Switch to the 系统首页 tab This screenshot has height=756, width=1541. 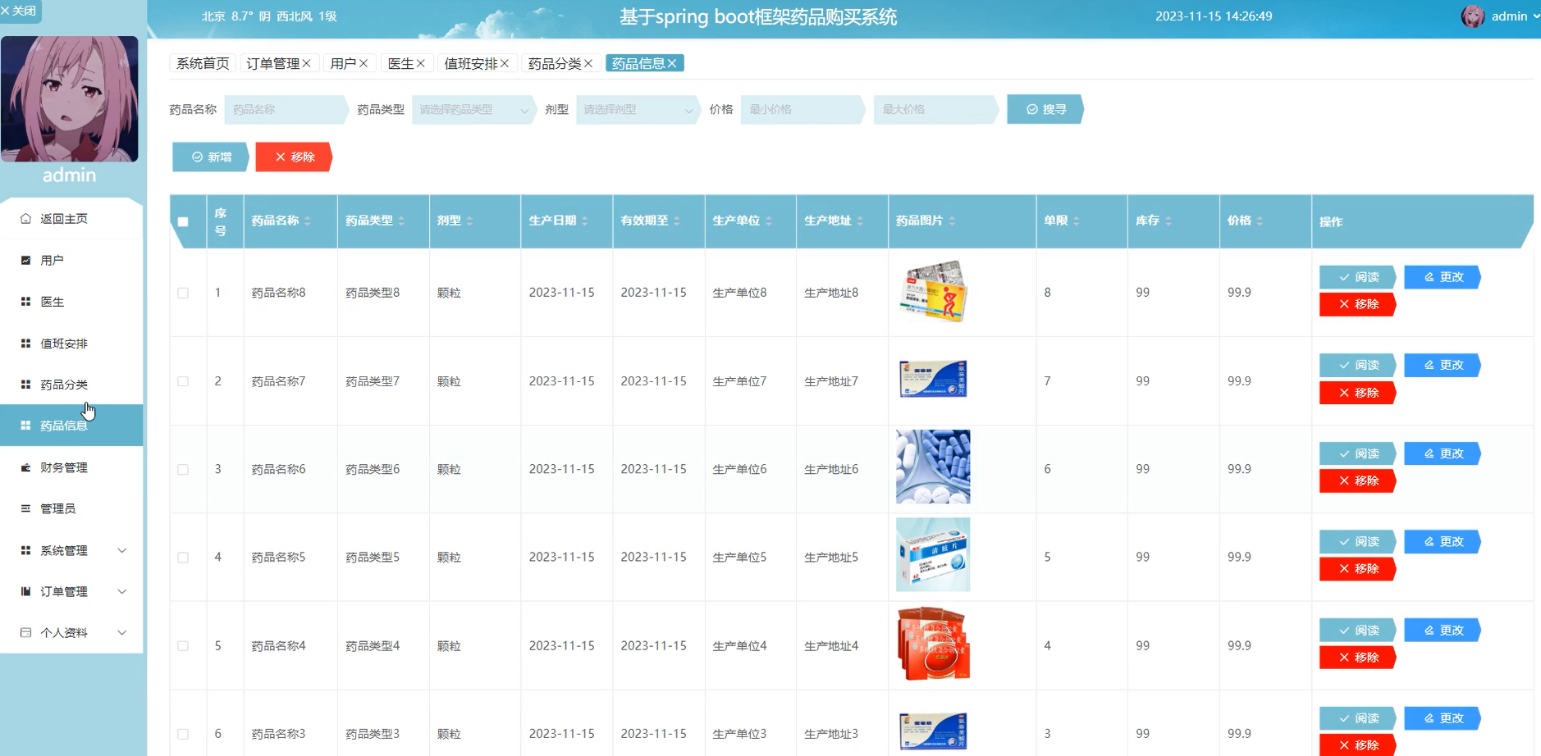(x=203, y=64)
